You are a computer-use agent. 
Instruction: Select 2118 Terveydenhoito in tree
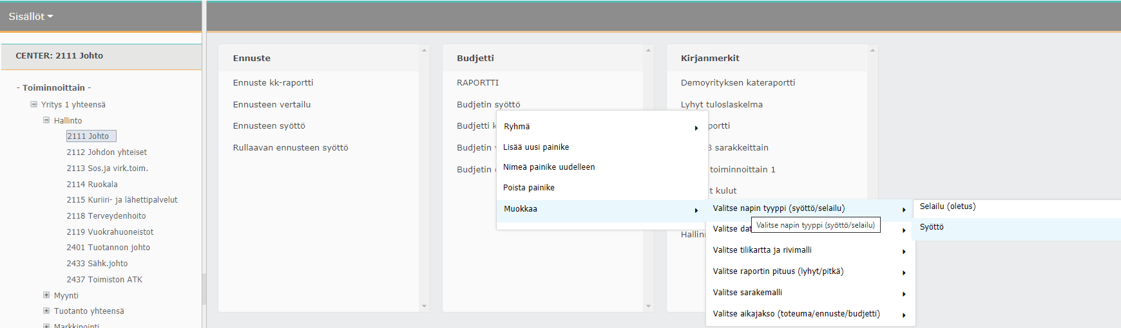(106, 216)
